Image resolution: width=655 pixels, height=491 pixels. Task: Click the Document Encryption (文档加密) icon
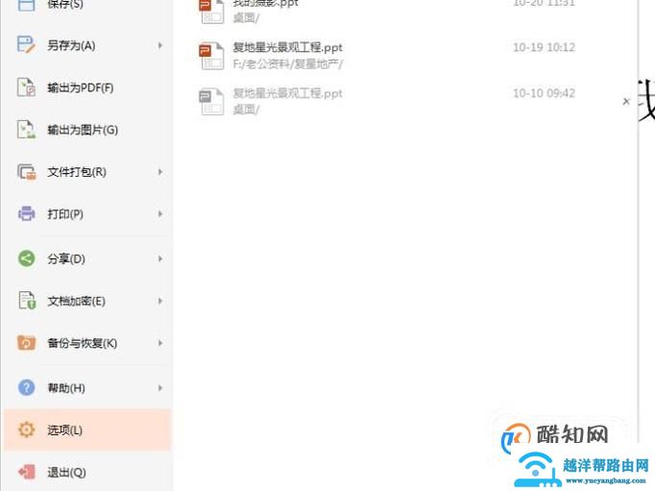pyautogui.click(x=26, y=301)
